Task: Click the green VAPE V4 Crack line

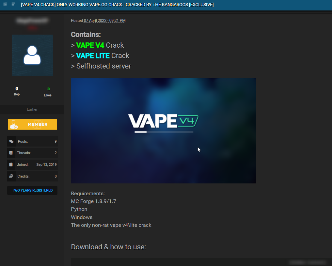Action: [x=97, y=45]
